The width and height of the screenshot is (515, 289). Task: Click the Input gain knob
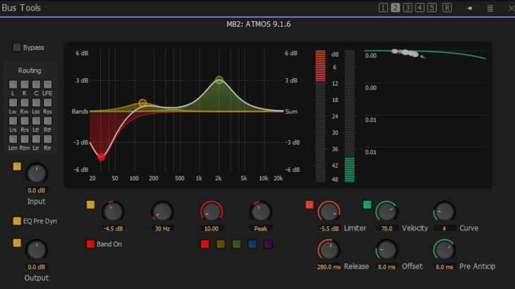pos(36,173)
